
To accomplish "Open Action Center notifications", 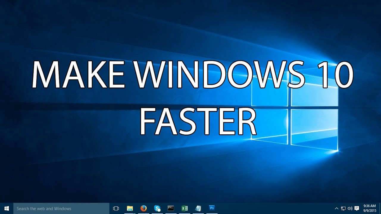I will [x=357, y=208].
